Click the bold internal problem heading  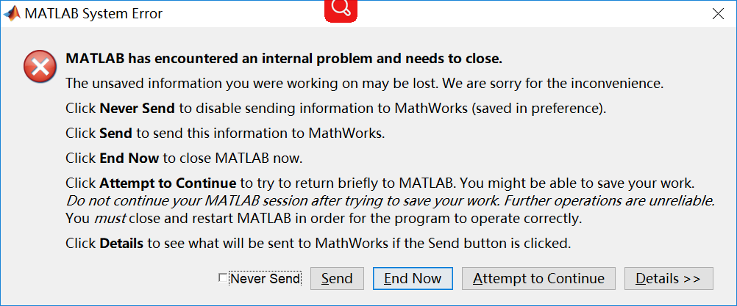[284, 59]
